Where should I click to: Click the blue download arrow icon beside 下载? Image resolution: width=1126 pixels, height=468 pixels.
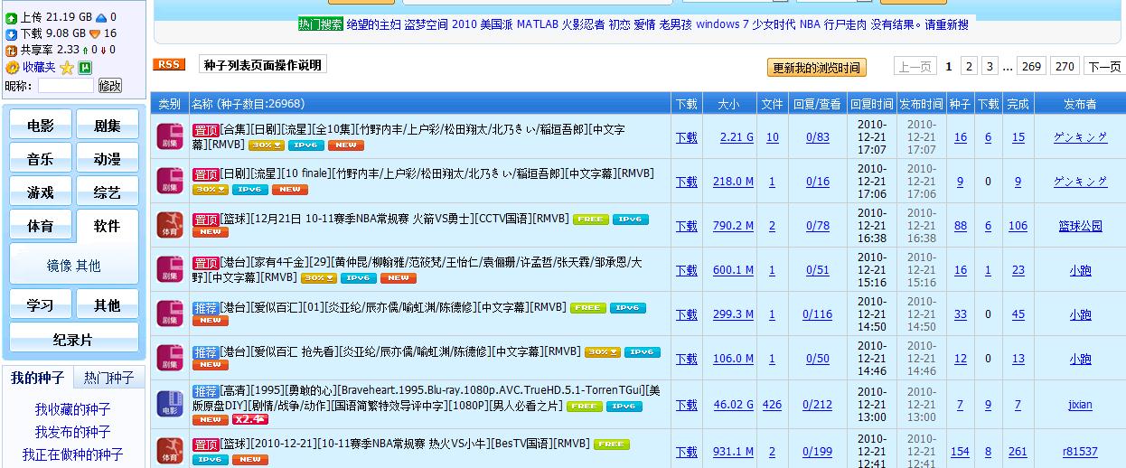point(11,34)
